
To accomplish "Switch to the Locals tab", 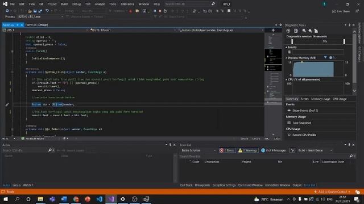I will point(16,185).
